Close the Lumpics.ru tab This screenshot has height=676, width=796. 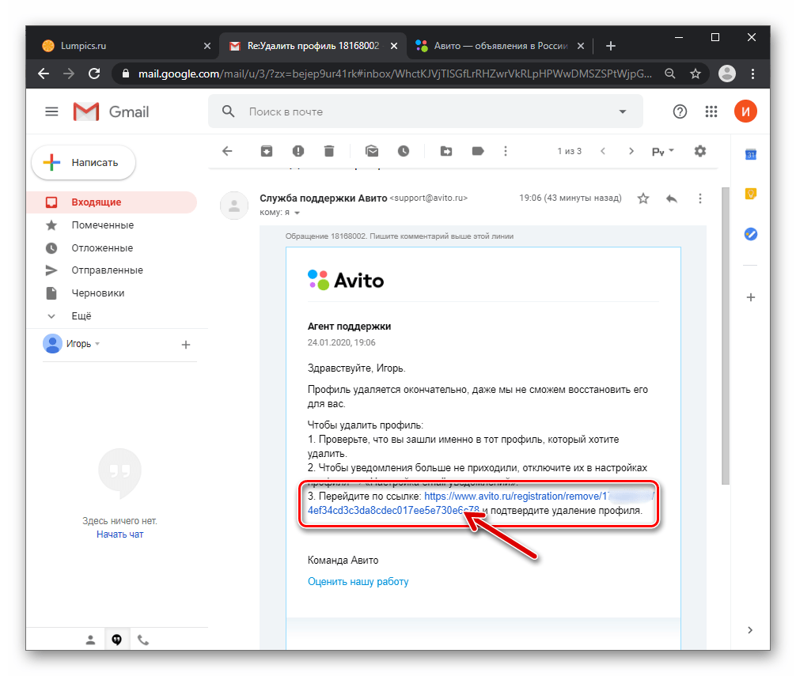pos(207,46)
